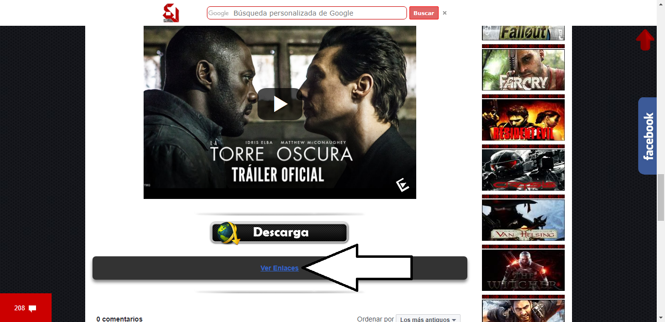Open the Ver Enlaces link

click(279, 268)
